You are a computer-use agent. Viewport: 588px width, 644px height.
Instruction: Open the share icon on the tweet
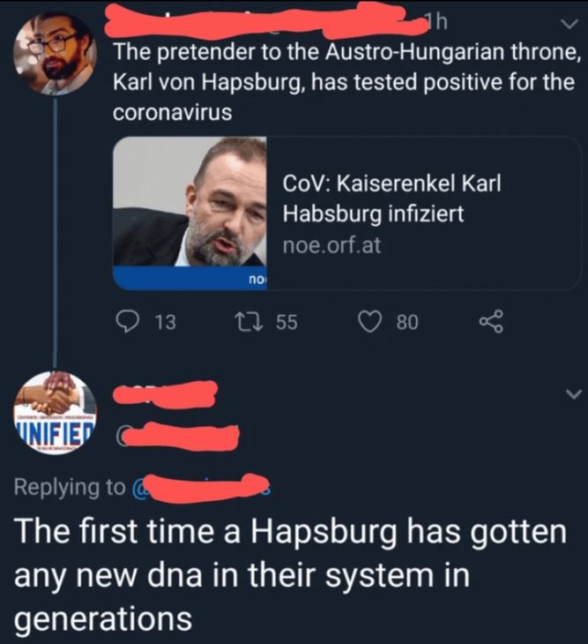tap(491, 322)
